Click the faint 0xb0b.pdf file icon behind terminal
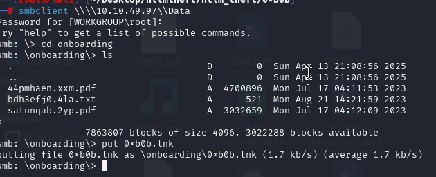 click(x=159, y=33)
